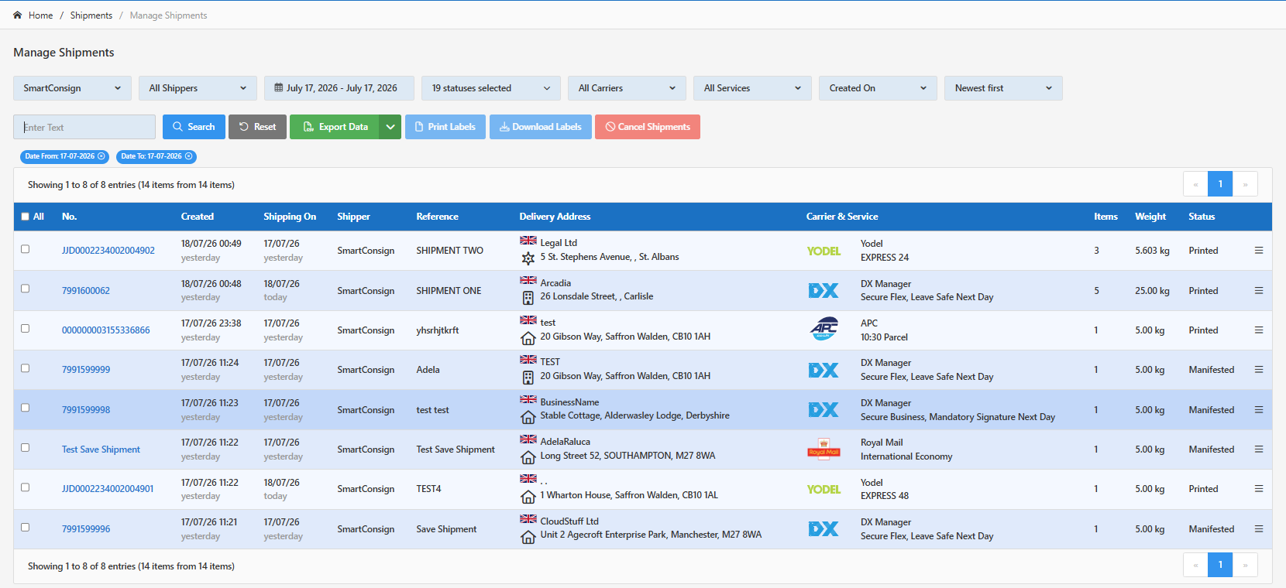
Task: Open row menu for TEST4 shipment
Action: [1259, 489]
